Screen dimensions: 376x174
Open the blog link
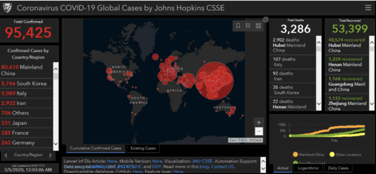[x=204, y=167]
